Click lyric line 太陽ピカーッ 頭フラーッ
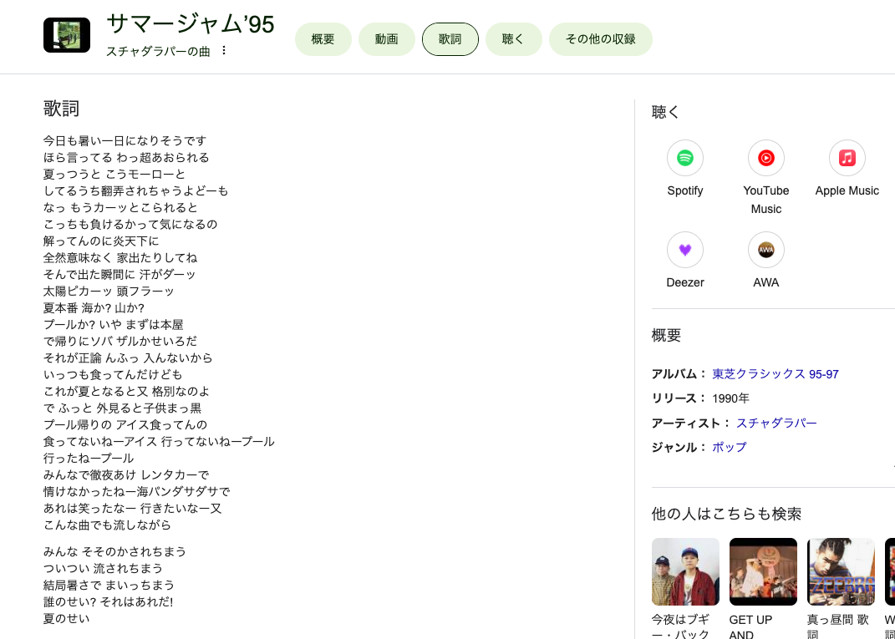 coord(109,291)
